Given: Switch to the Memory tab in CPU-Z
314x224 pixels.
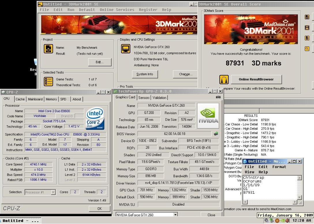Looking at the screenshot, I should pyautogui.click(x=51, y=99).
